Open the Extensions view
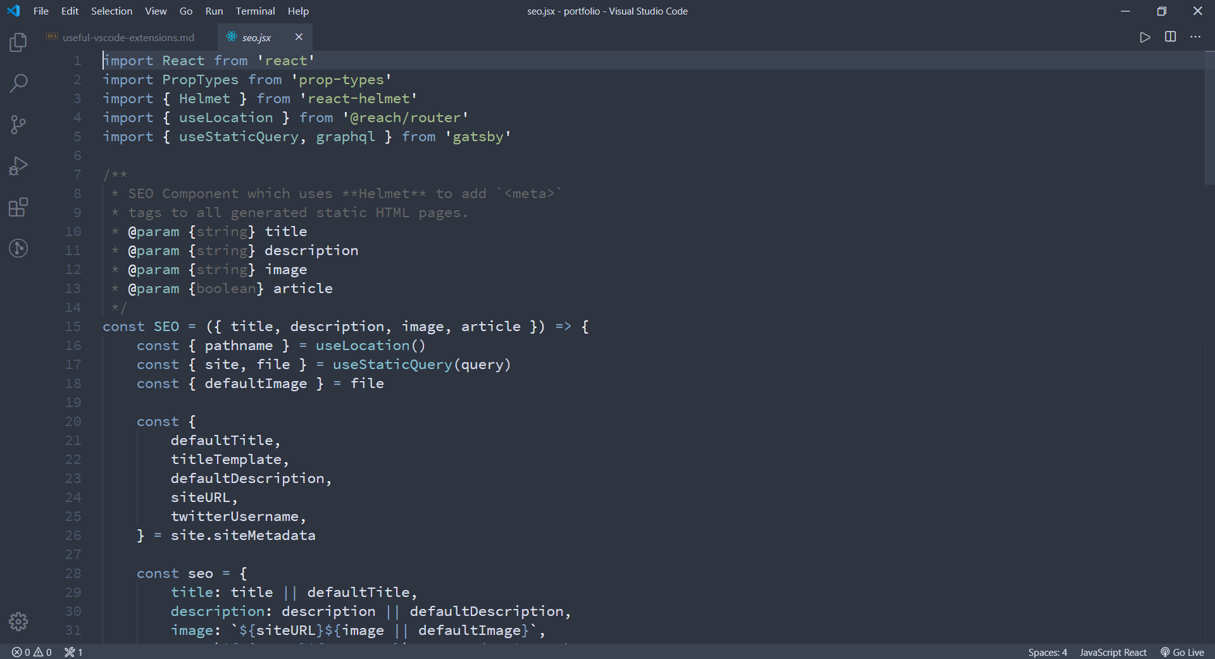The width and height of the screenshot is (1215, 659). [x=18, y=207]
